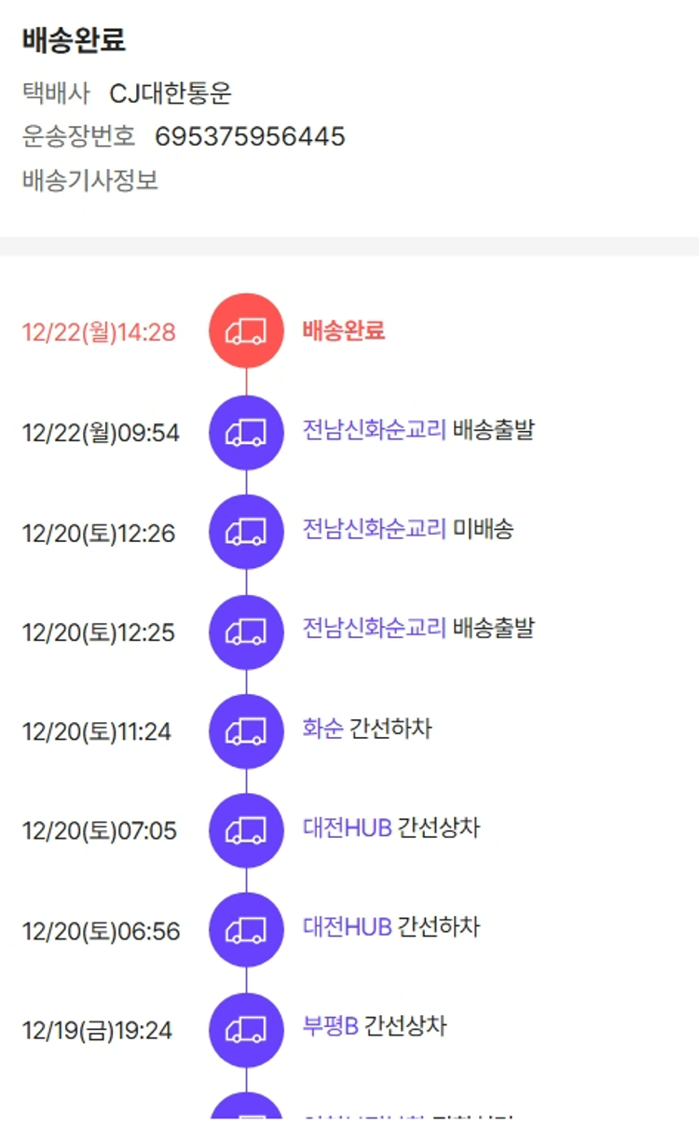Click the 12/22(월)14:28 delivery timestamp
The height and width of the screenshot is (1126, 699).
tap(99, 332)
